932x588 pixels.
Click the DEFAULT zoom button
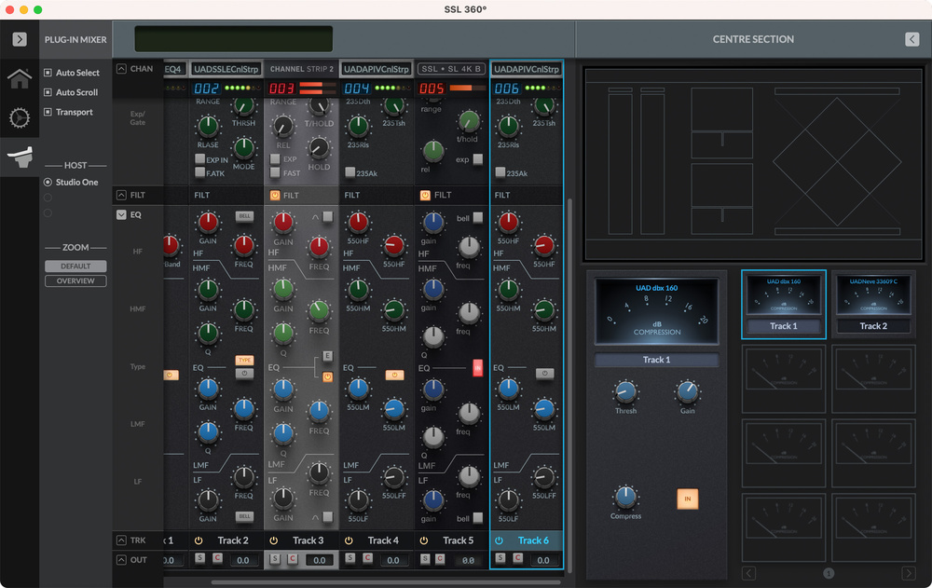click(x=75, y=267)
